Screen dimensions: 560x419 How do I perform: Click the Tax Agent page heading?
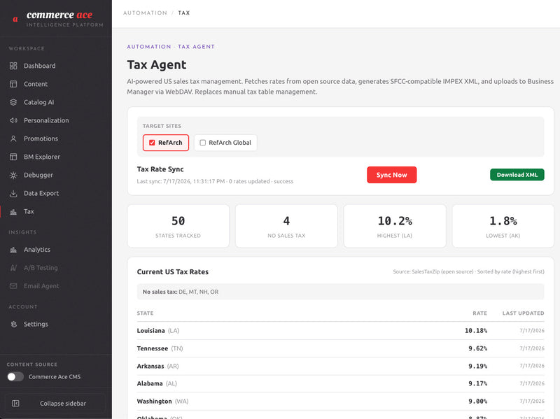tap(156, 64)
